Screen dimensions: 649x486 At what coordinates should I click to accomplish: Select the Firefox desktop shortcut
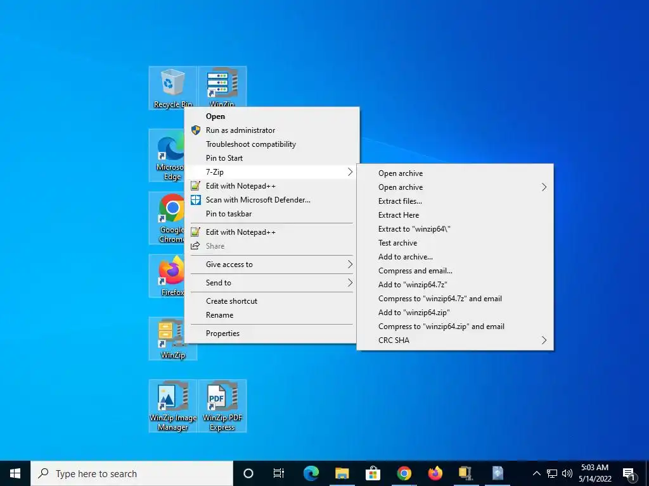pyautogui.click(x=167, y=276)
